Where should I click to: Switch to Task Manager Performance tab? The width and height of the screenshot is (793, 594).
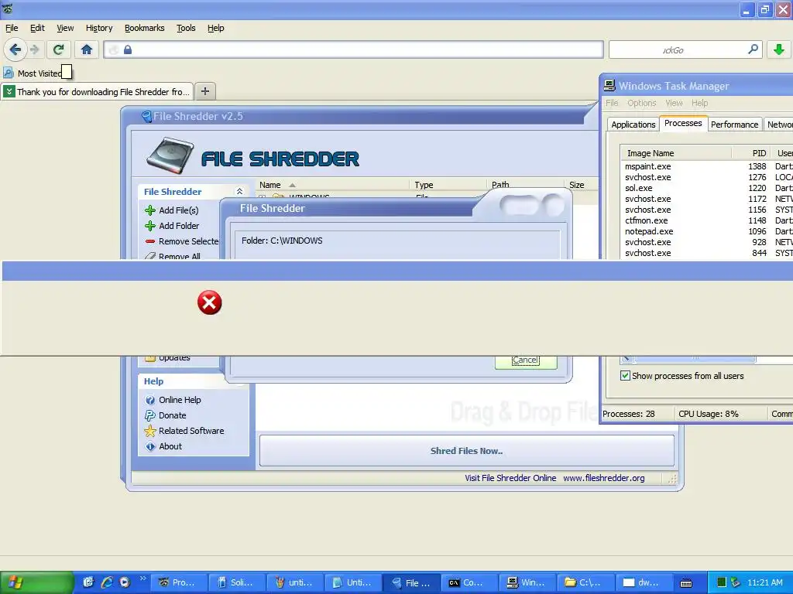point(734,125)
